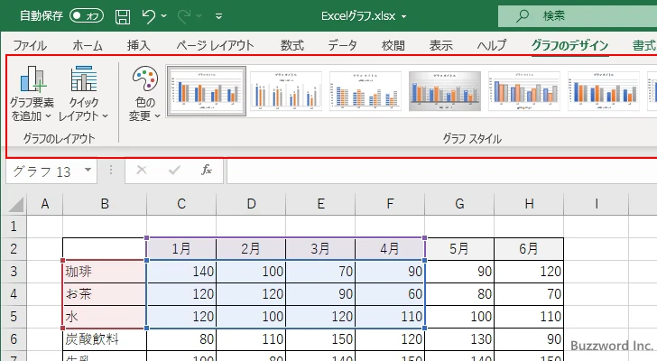The width and height of the screenshot is (657, 361).
Task: Select row 1 header
Action: [14, 227]
